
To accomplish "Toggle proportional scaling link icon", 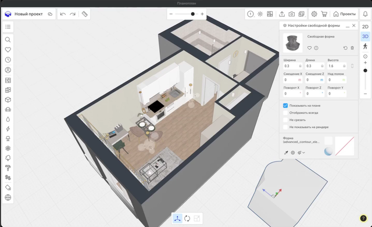I will [x=352, y=66].
